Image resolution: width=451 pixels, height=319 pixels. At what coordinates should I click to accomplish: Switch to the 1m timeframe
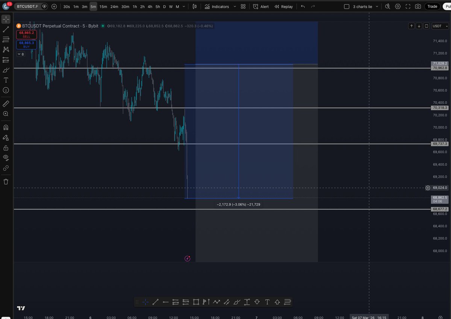pos(76,6)
